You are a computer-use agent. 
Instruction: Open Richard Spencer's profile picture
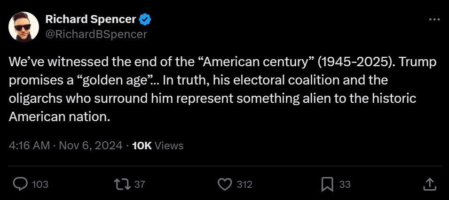click(24, 26)
